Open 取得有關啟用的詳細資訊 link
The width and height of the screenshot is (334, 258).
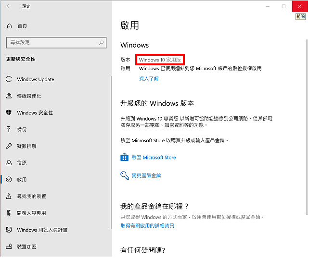(147, 226)
